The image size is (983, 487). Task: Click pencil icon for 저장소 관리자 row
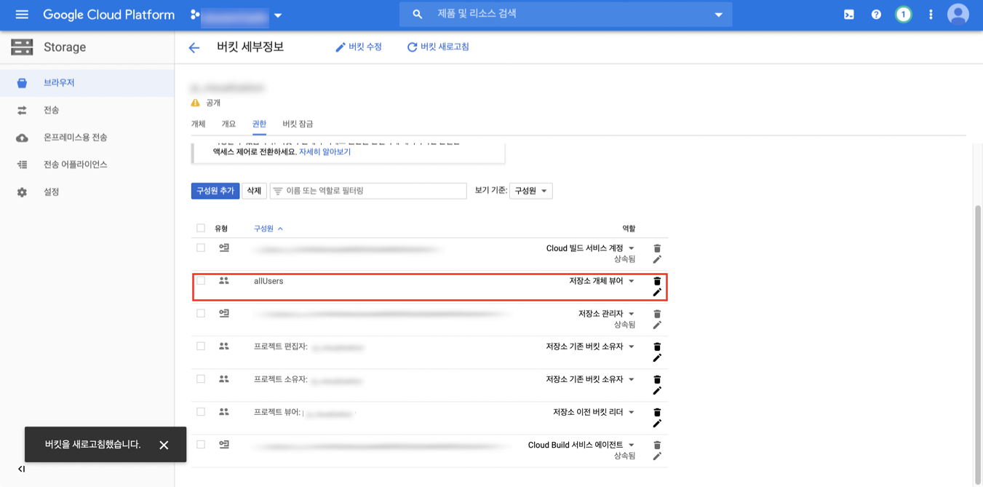pyautogui.click(x=657, y=325)
